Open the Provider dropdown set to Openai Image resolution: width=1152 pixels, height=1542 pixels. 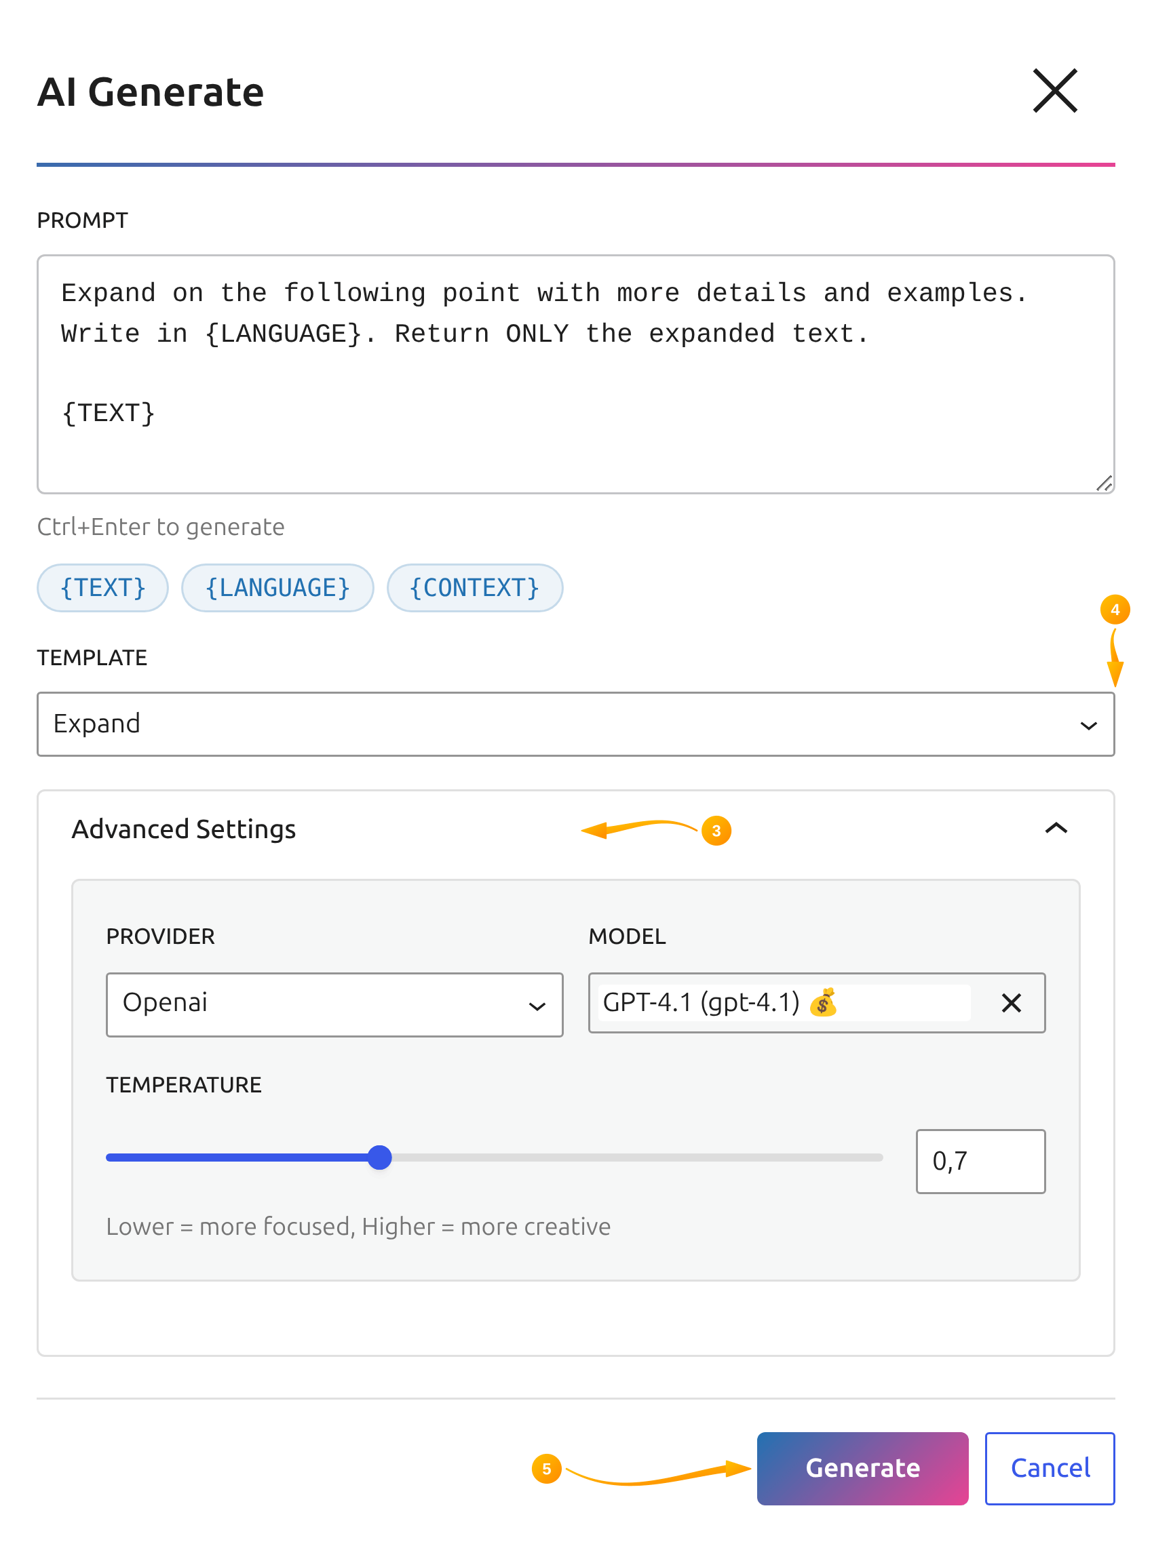tap(334, 1004)
